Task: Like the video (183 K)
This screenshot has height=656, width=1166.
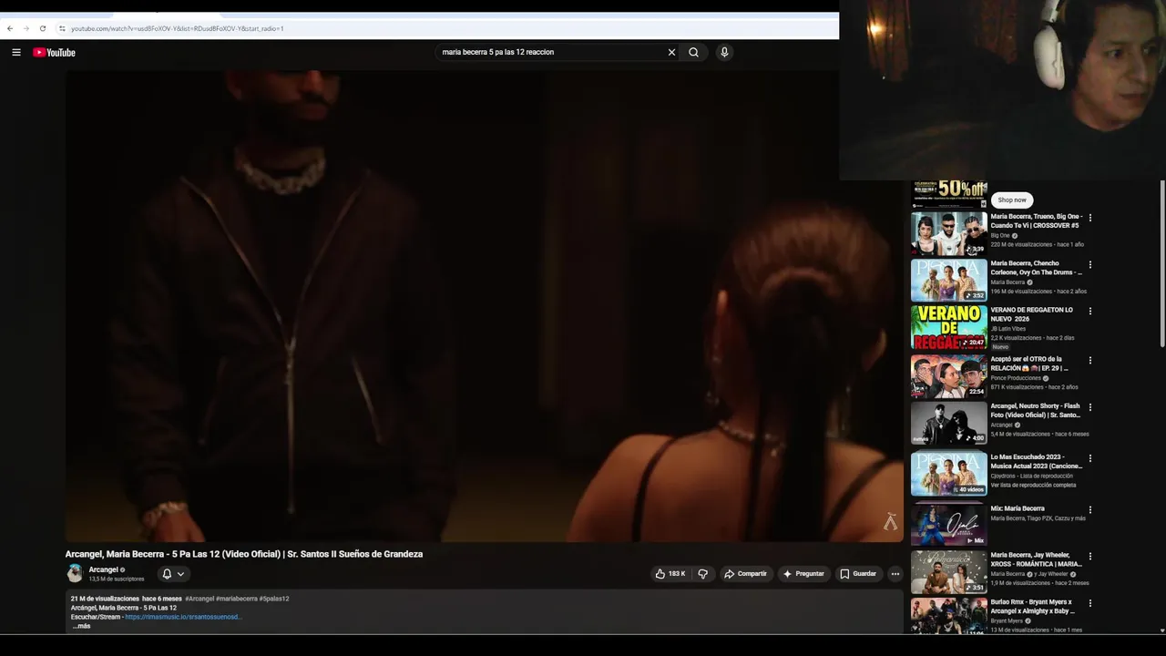Action: pos(670,574)
